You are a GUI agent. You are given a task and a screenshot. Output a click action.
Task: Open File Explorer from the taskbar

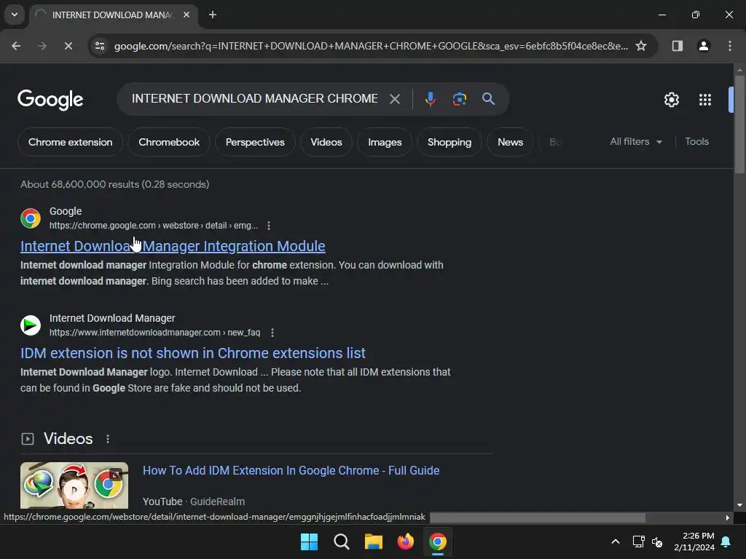point(374,542)
